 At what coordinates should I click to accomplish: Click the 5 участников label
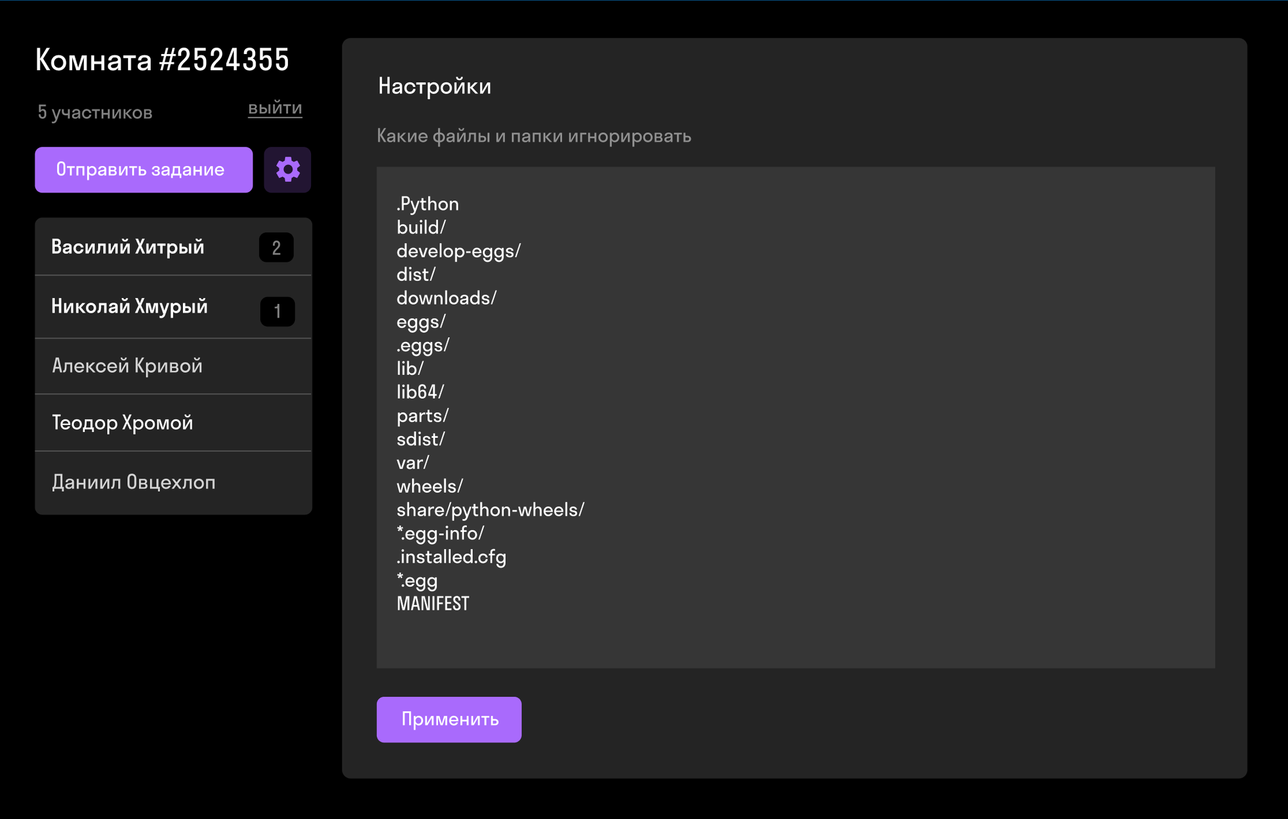(x=95, y=113)
